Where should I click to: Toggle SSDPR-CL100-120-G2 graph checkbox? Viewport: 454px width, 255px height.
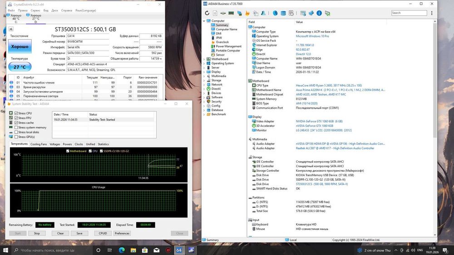point(101,151)
